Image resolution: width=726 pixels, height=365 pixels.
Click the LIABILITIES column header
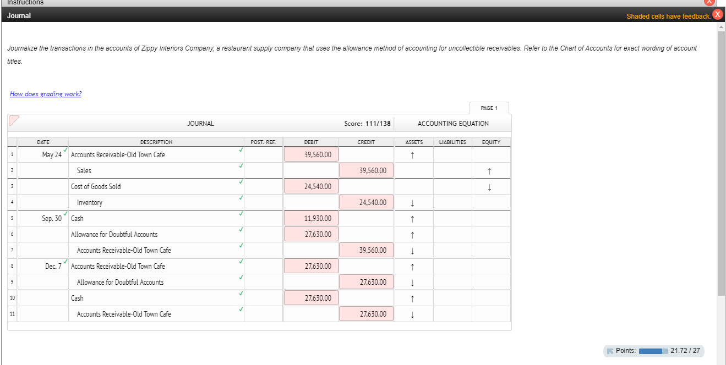[x=452, y=142]
